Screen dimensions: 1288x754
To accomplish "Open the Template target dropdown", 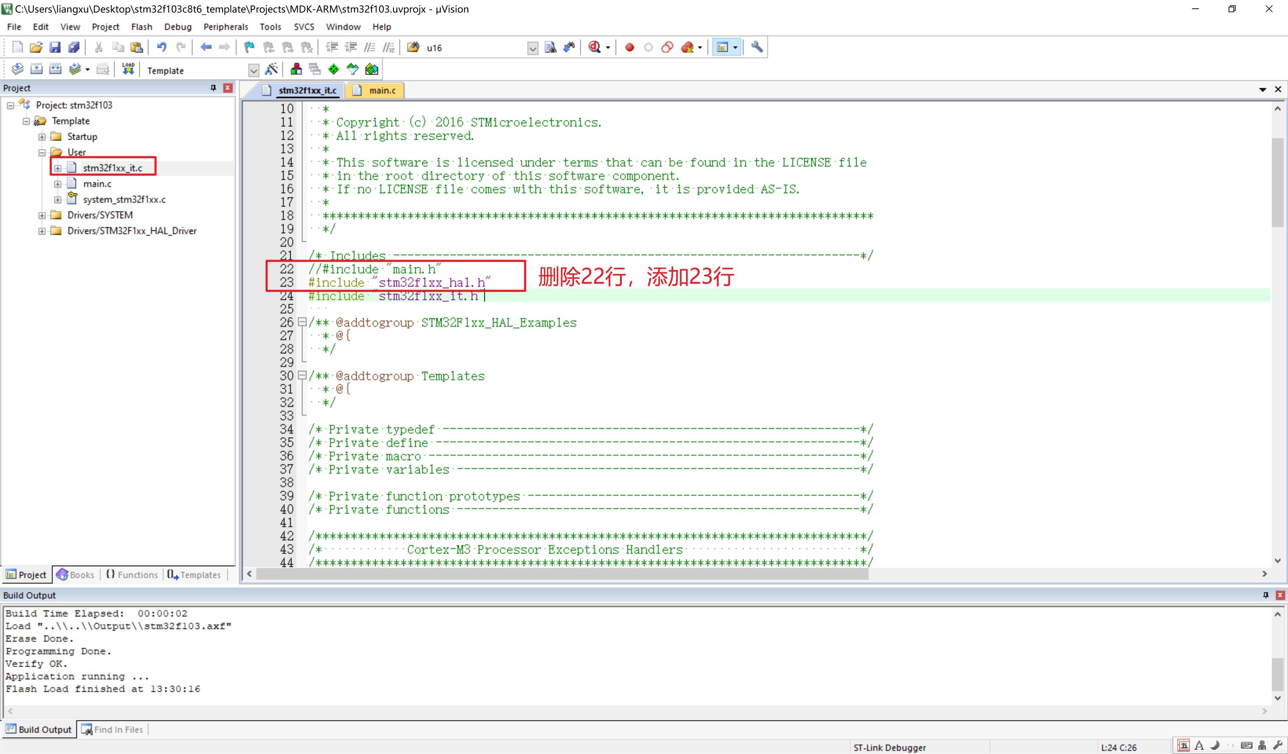I will point(254,70).
